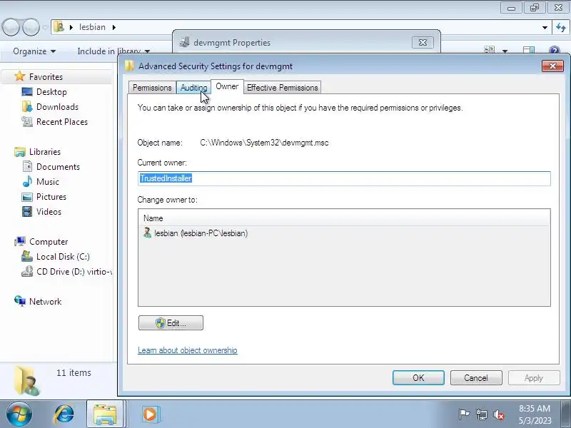Image resolution: width=571 pixels, height=428 pixels.
Task: Click the Pictures library icon
Action: pos(27,197)
